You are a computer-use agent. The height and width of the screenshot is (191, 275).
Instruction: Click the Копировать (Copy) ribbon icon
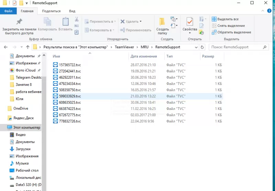point(47,22)
